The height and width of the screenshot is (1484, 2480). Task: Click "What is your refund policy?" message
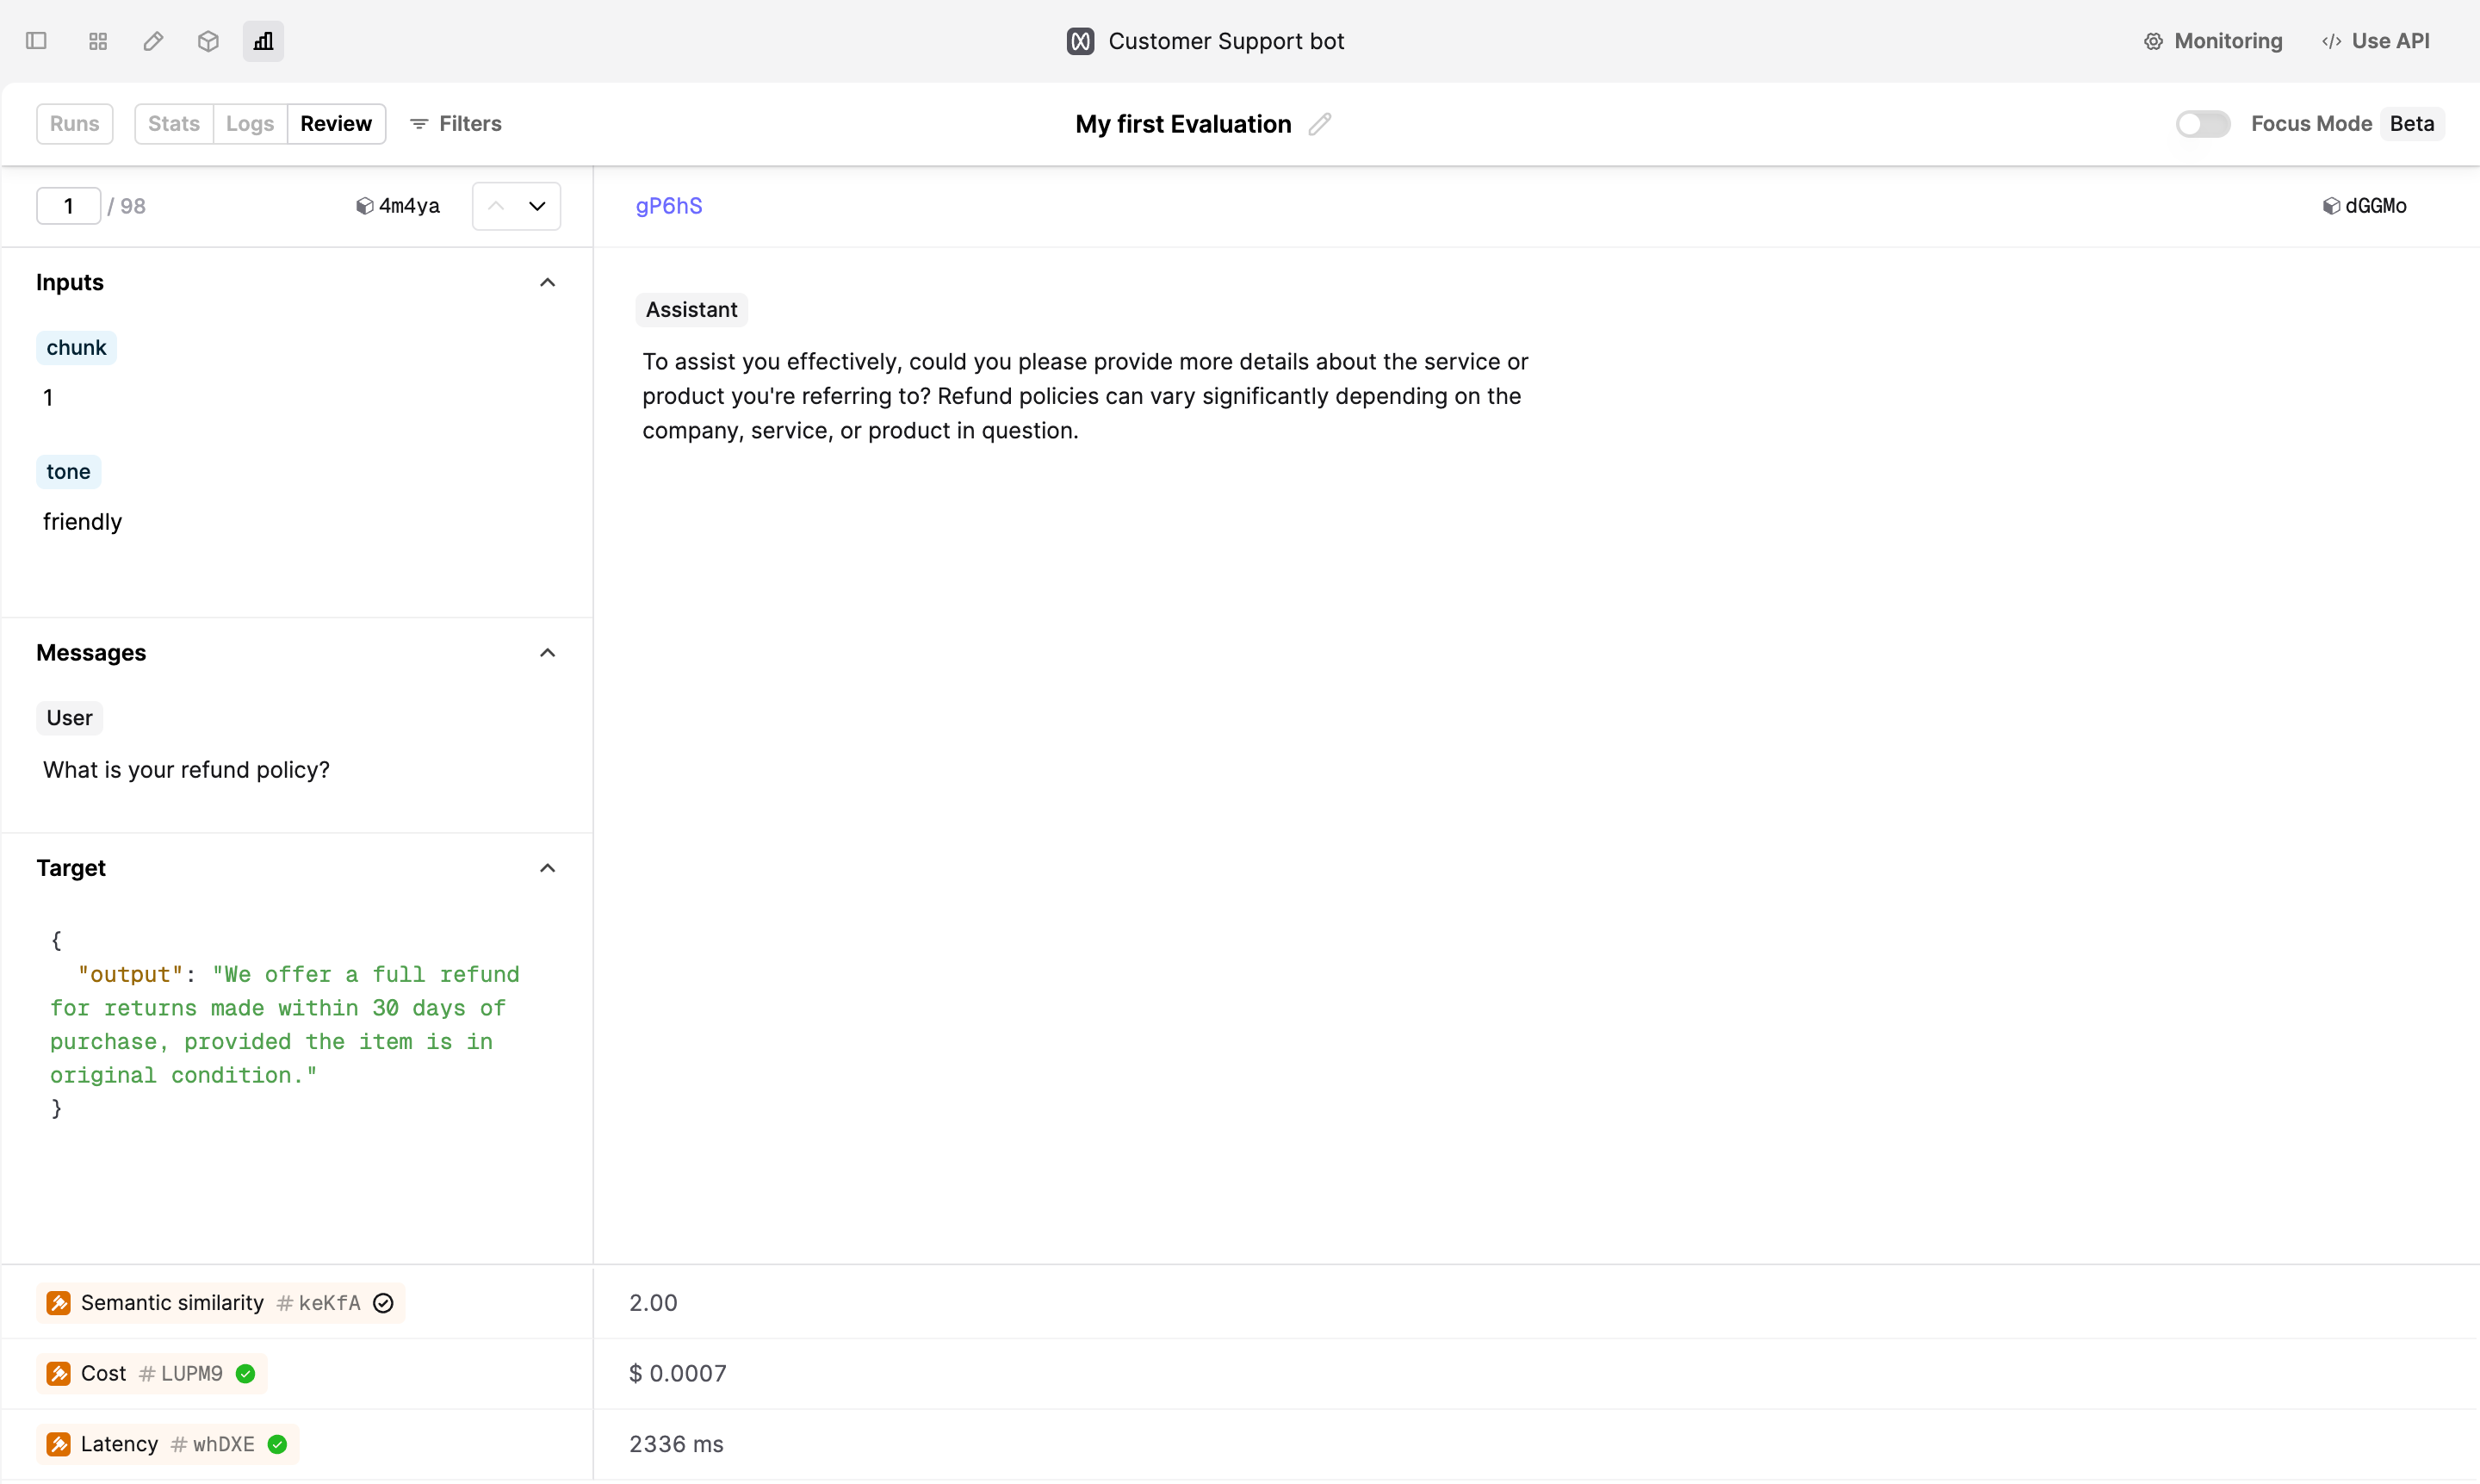(186, 770)
